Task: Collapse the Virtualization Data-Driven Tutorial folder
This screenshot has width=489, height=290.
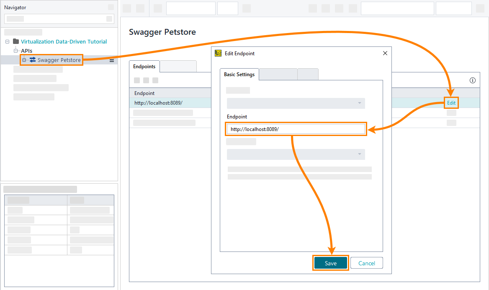Action: [7, 41]
